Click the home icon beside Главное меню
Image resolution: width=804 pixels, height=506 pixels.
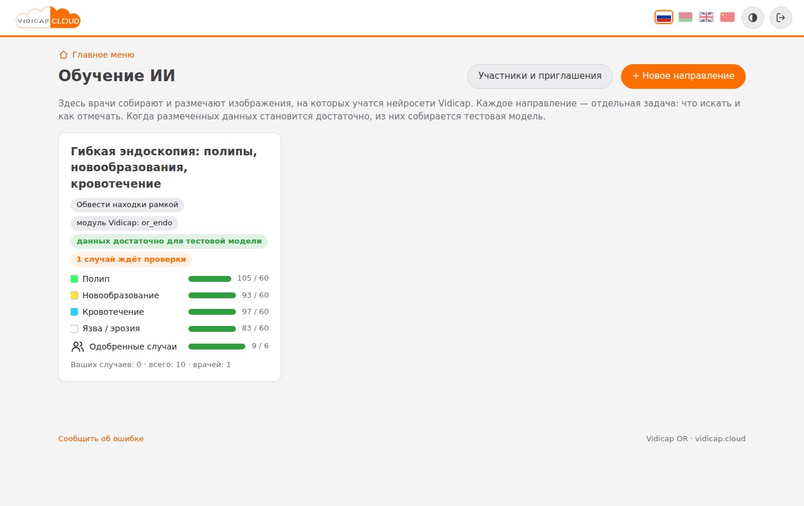(64, 55)
